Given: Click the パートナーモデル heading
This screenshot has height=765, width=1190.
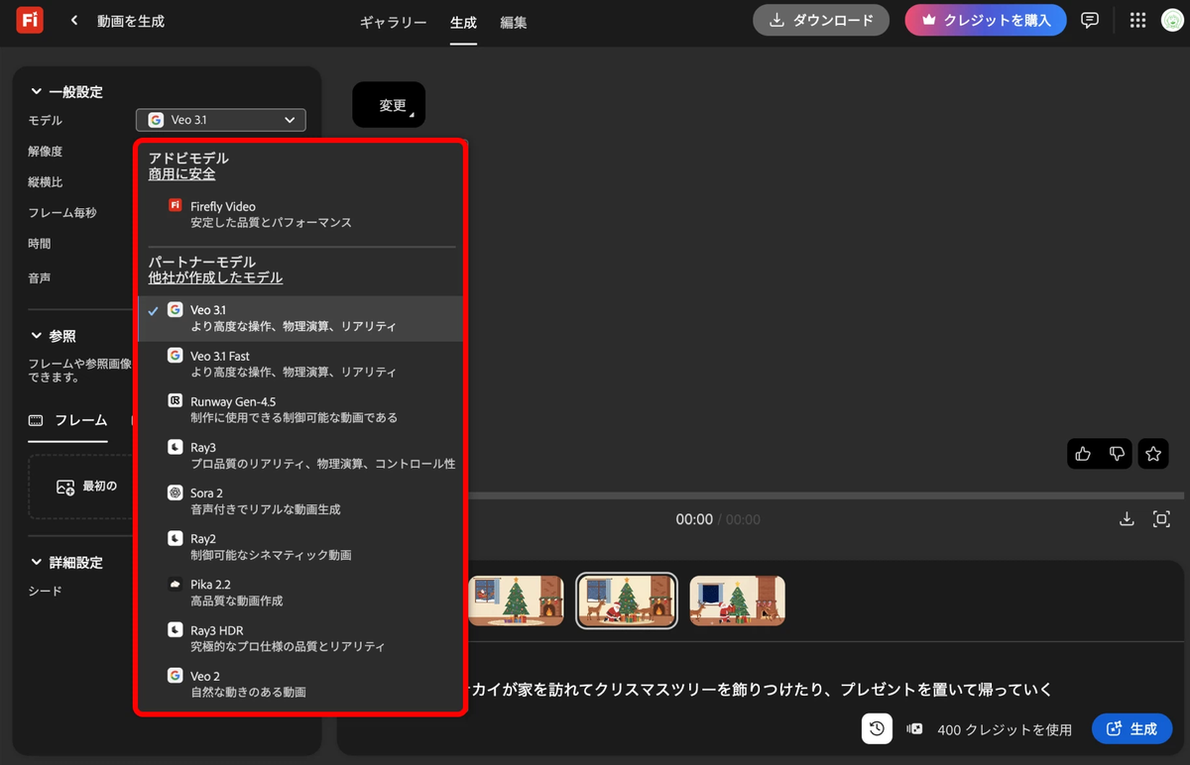Looking at the screenshot, I should [202, 262].
